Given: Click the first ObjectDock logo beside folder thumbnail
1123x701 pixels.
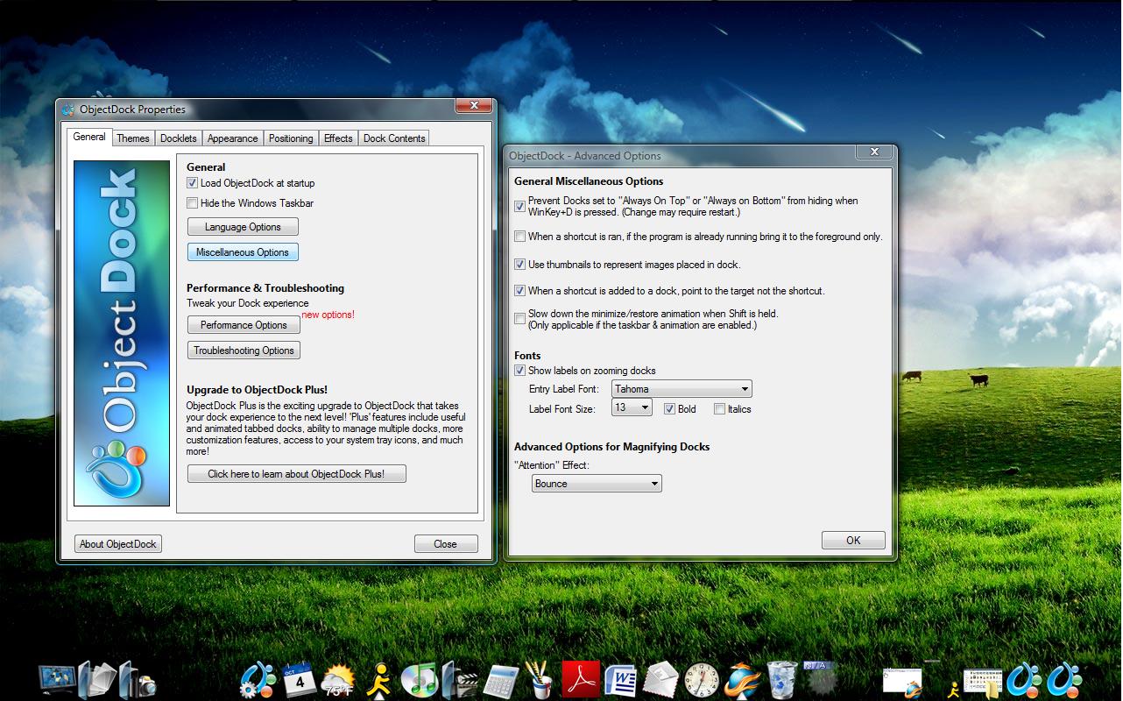Looking at the screenshot, I should [1023, 679].
